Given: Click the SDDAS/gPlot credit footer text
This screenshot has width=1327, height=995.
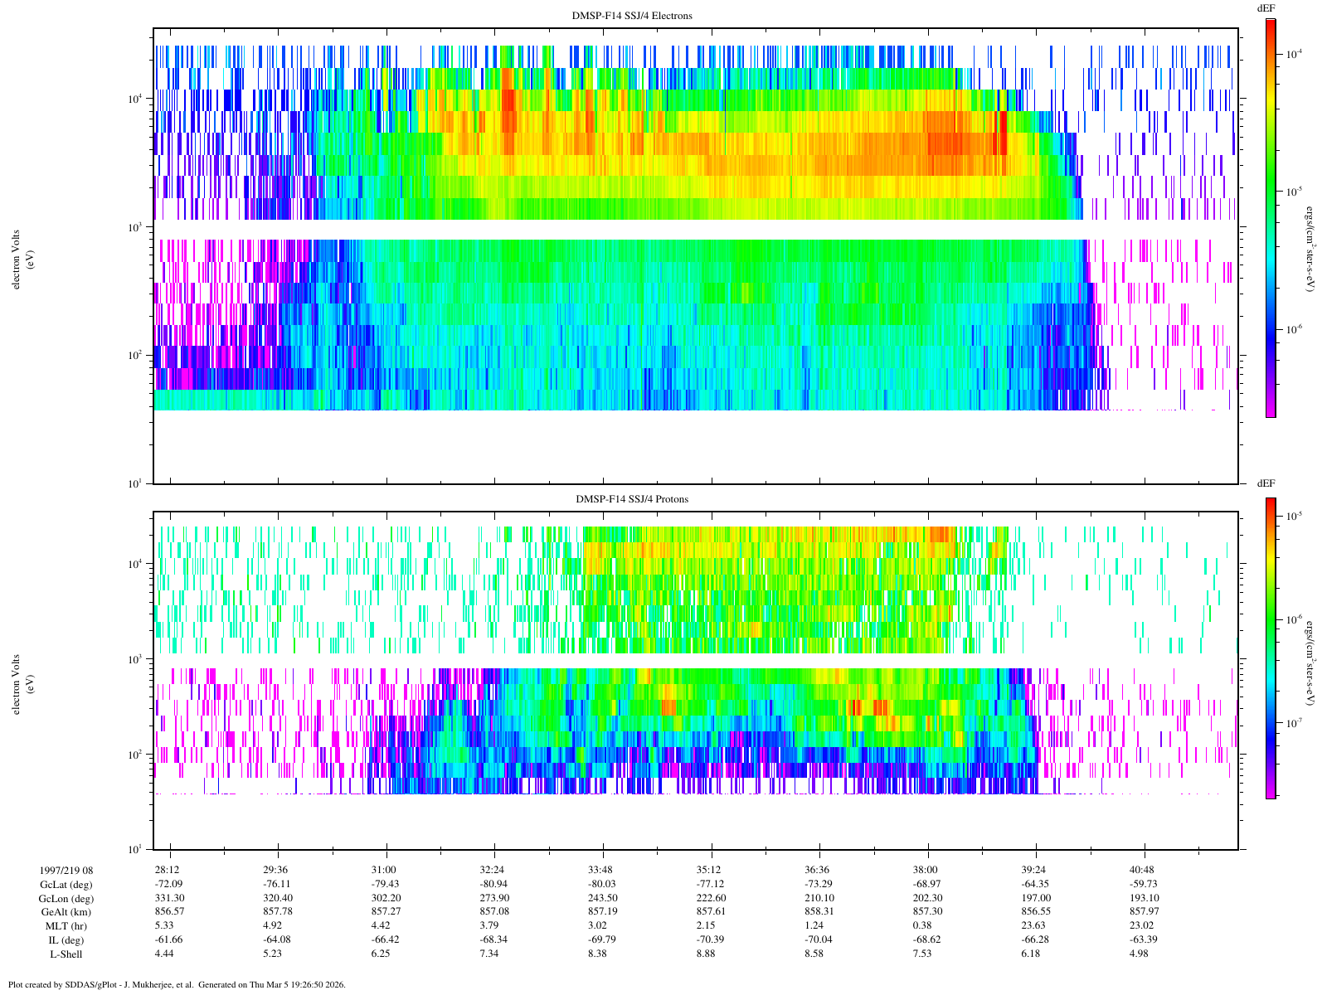Looking at the screenshot, I should (174, 985).
